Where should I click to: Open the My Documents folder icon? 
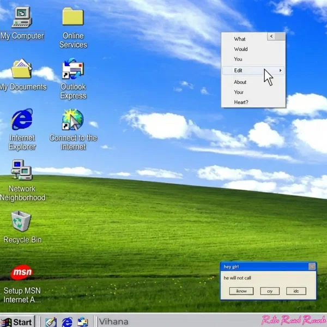pyautogui.click(x=22, y=70)
